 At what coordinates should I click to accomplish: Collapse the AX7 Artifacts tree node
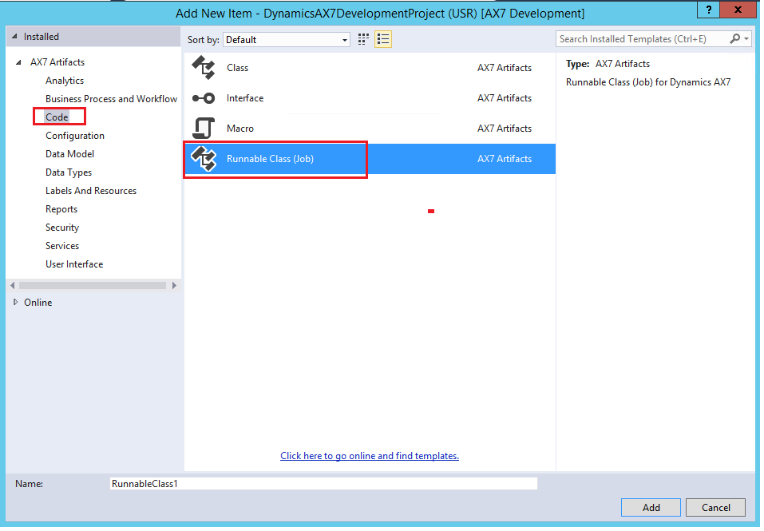[20, 62]
